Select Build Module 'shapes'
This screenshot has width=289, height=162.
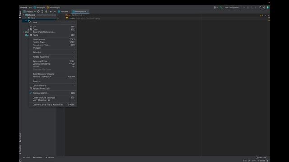point(53,74)
